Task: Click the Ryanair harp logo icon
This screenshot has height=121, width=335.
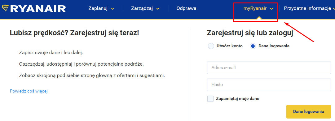Action: pyautogui.click(x=5, y=9)
